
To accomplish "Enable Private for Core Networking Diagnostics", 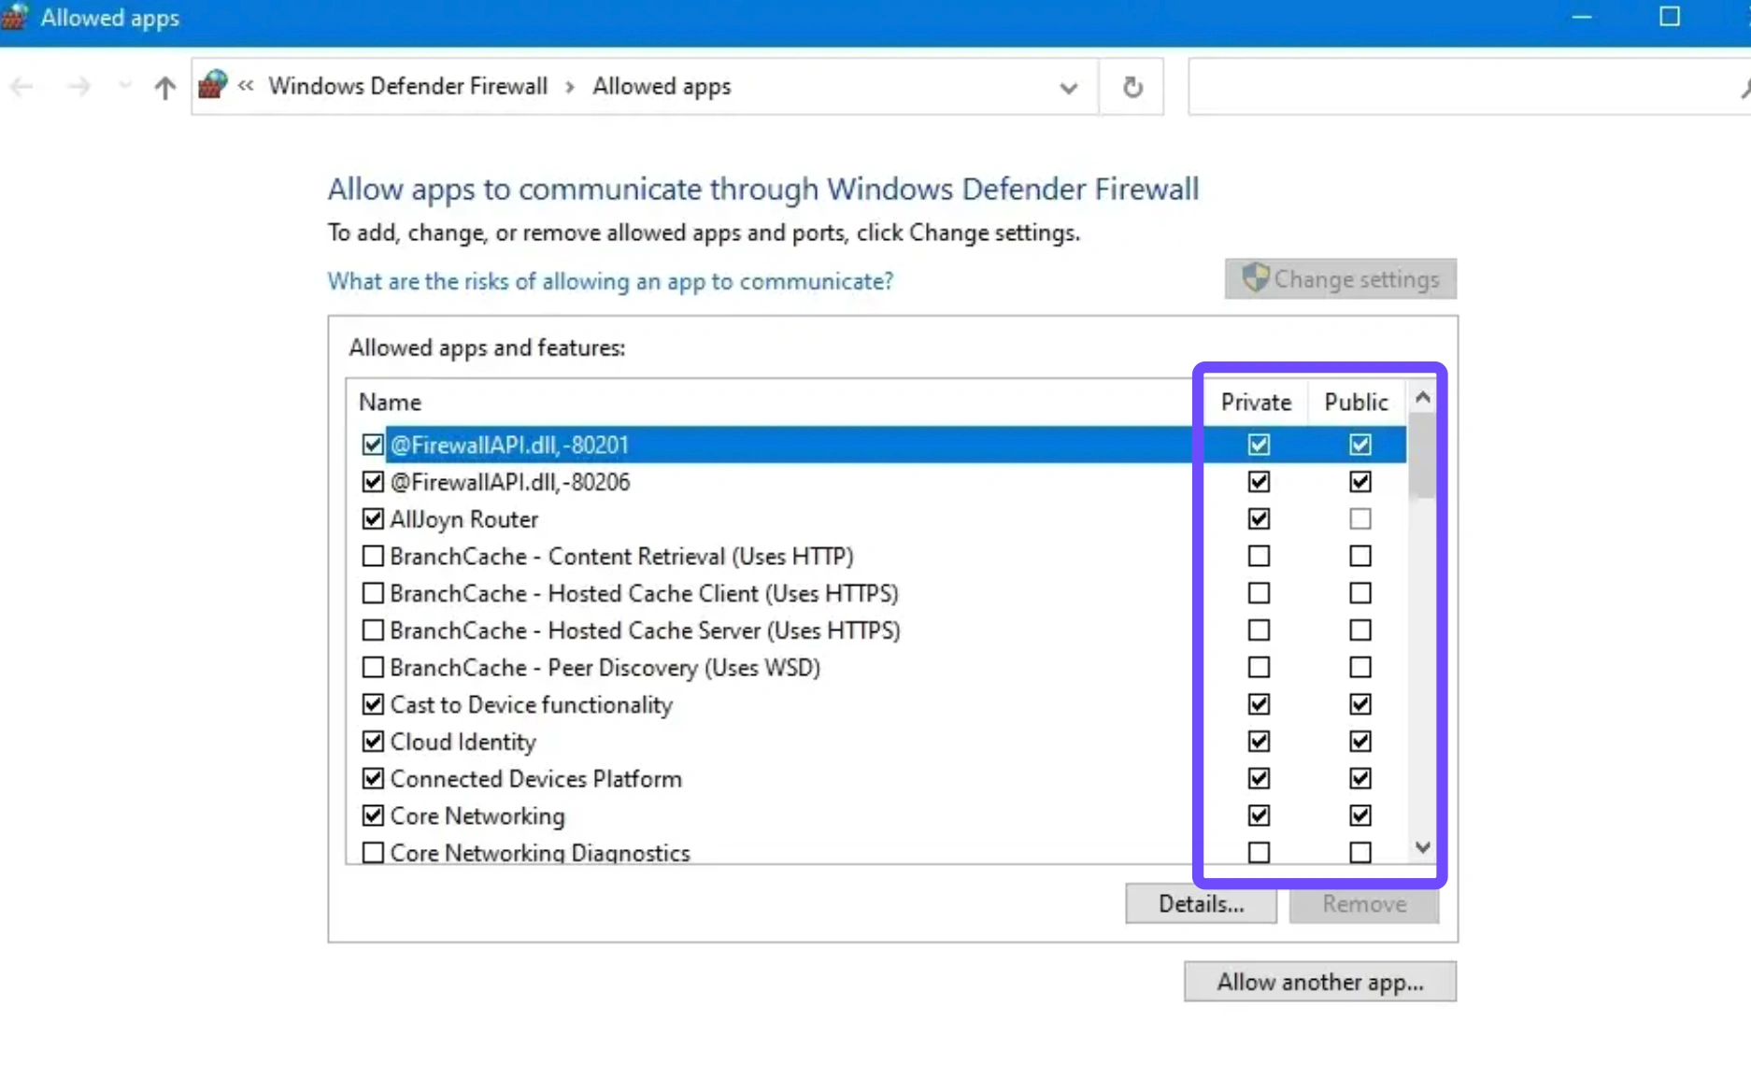I will point(1259,853).
